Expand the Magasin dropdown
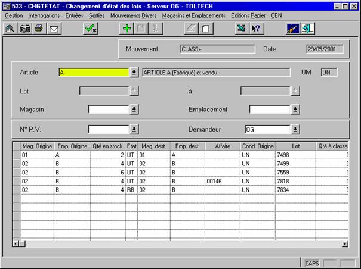Image resolution: width=361 pixels, height=269 pixels. click(134, 110)
